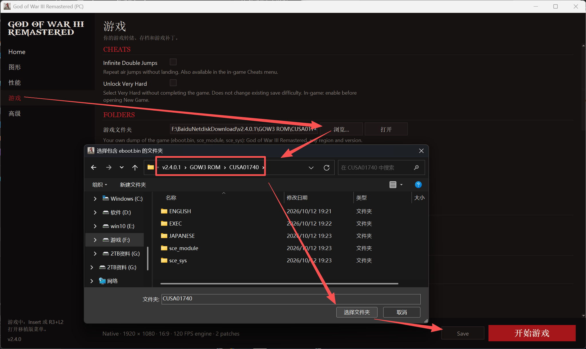Click 取消 to cancel dialog
Viewport: 586px width, 349px height.
coord(402,312)
